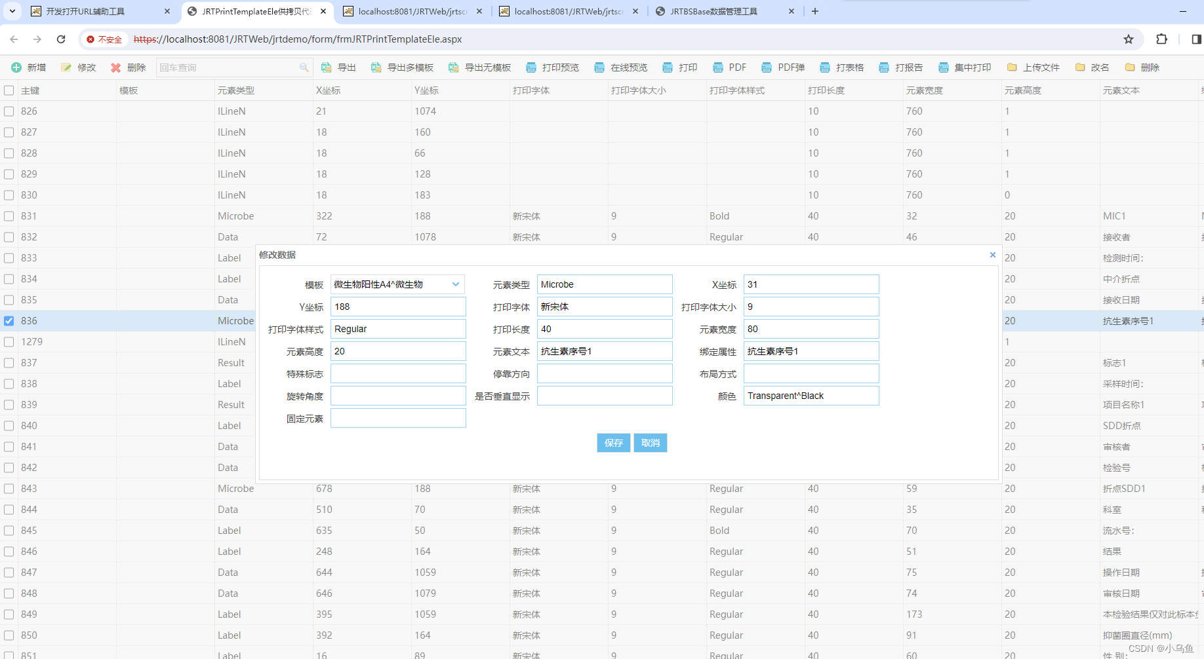
Task: Check the checkbox for row 847
Action: pos(9,573)
